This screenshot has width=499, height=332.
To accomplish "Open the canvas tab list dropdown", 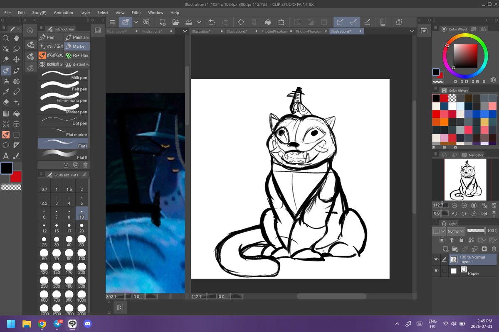I will coord(412,31).
